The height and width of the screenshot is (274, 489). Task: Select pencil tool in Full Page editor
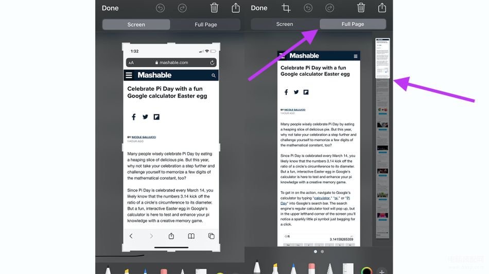(293, 268)
